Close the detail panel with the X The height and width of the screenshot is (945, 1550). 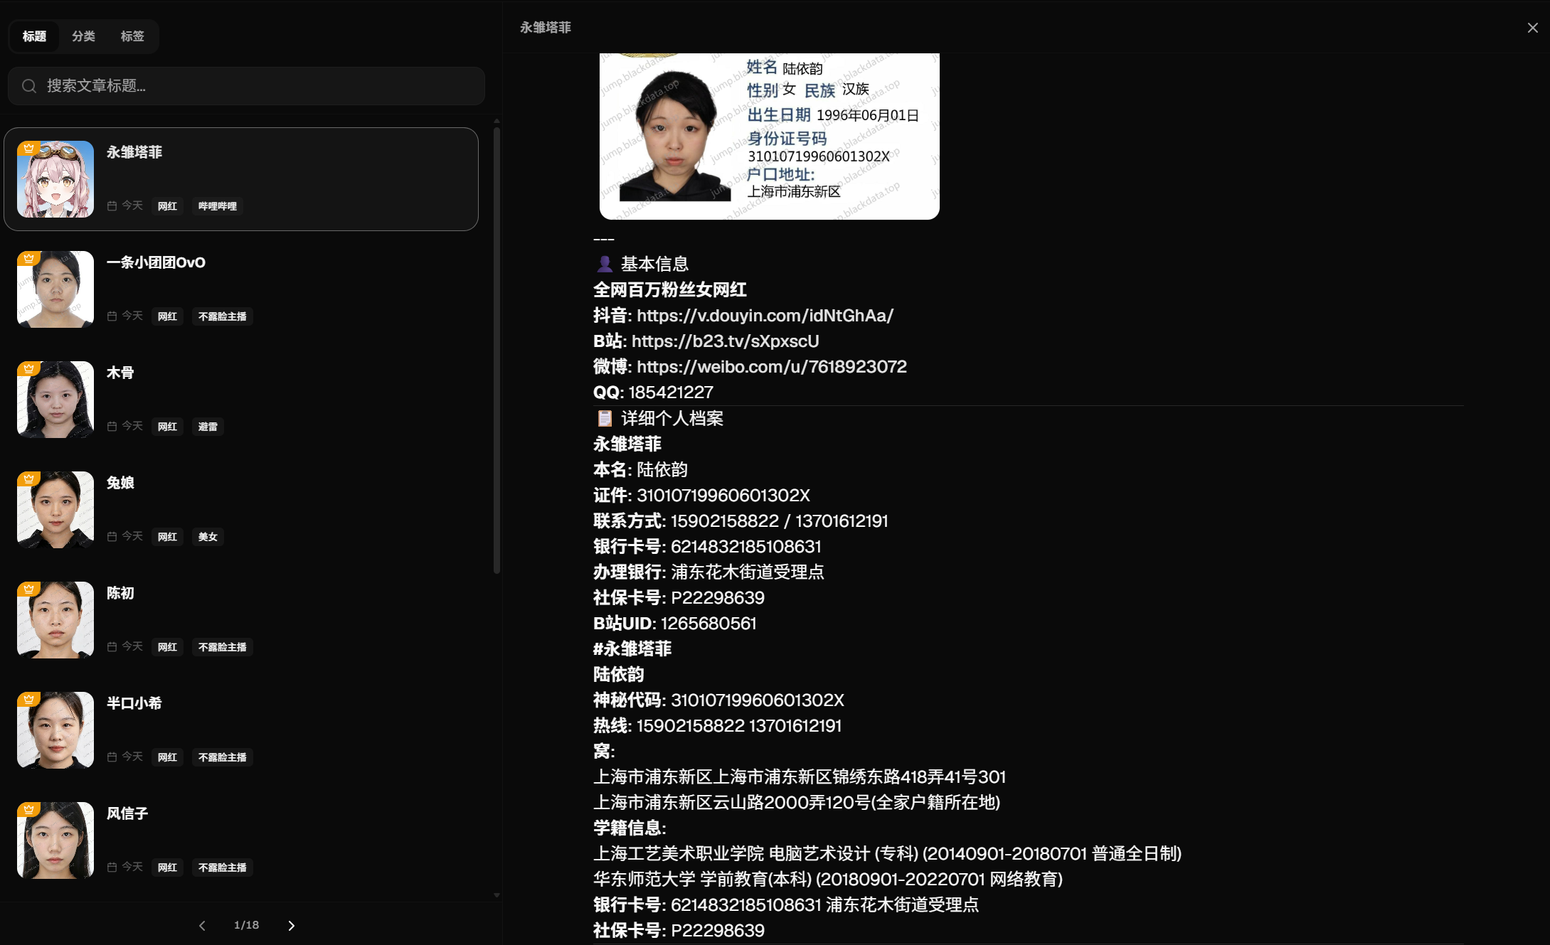(x=1532, y=28)
